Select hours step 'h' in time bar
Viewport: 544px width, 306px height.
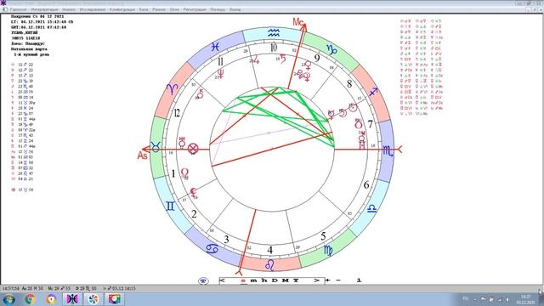pos(264,280)
